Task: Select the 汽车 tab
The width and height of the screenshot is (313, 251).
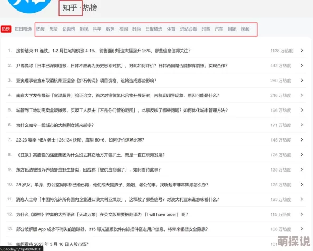Action: pos(219,29)
